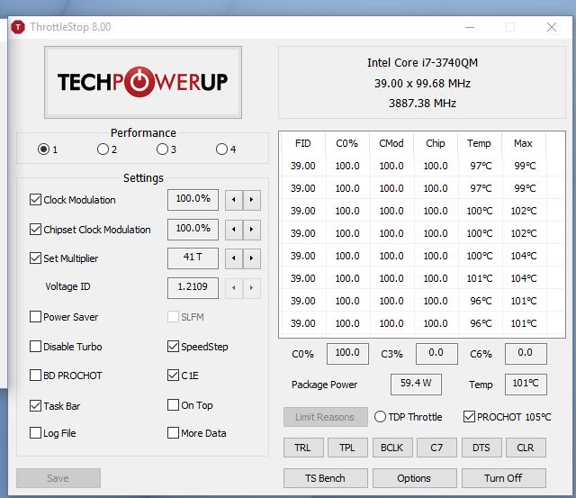
Task: Enable the Power Saver option
Action: click(x=35, y=316)
